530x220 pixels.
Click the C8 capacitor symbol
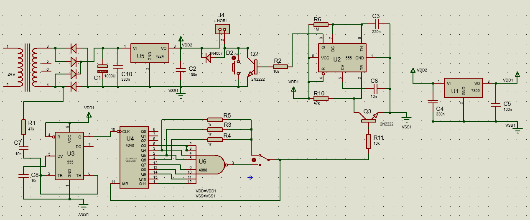24,176
